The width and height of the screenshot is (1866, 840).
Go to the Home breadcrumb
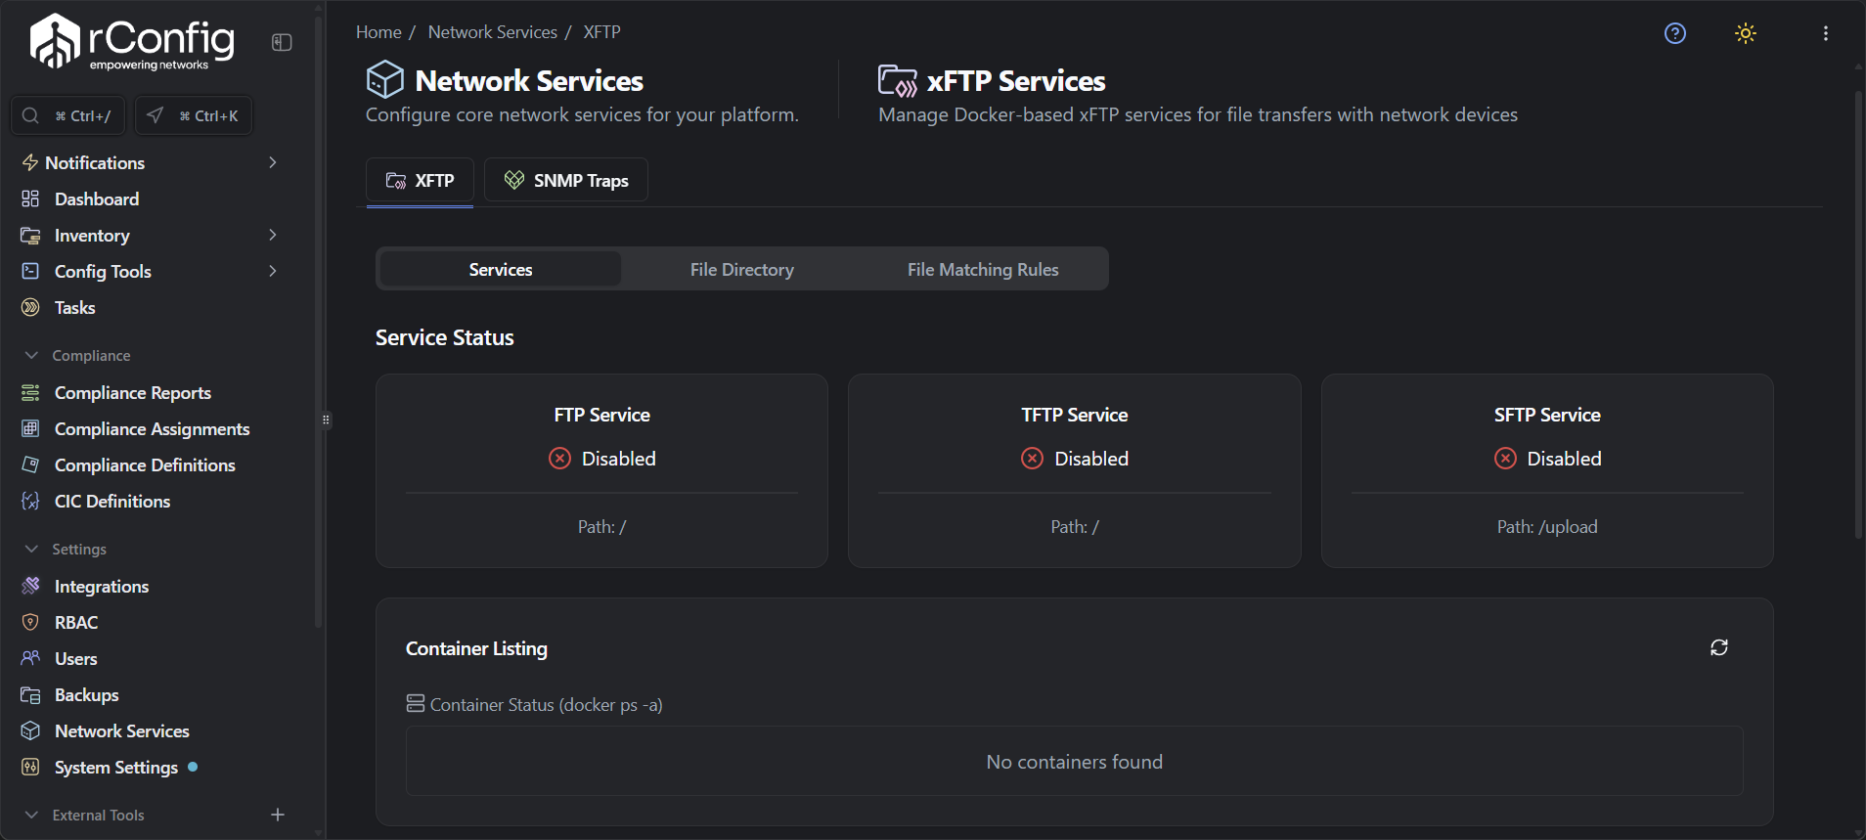[378, 32]
